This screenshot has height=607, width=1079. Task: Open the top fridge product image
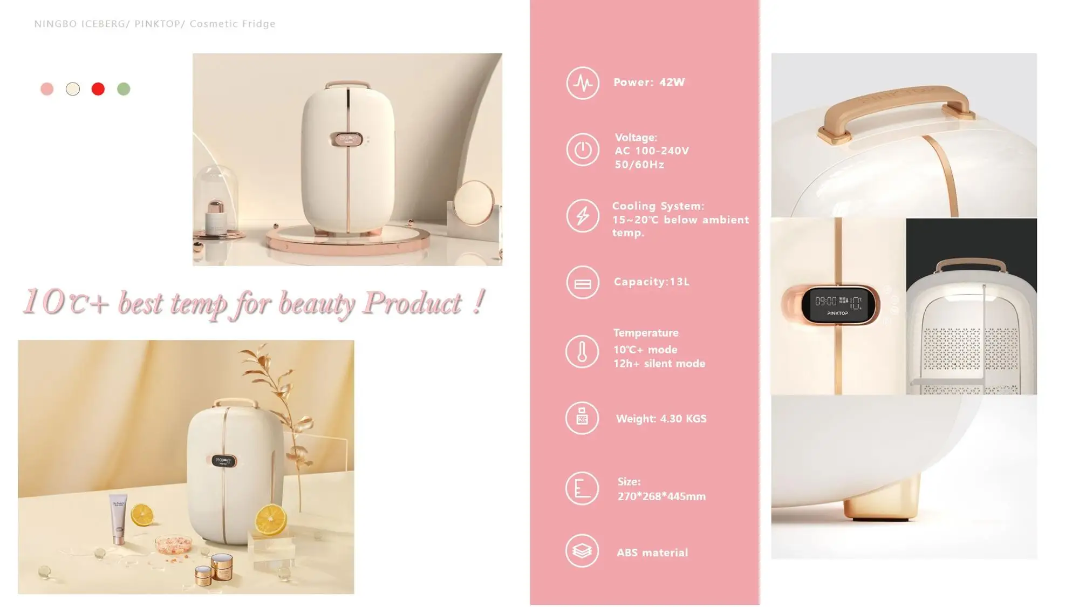pos(347,159)
